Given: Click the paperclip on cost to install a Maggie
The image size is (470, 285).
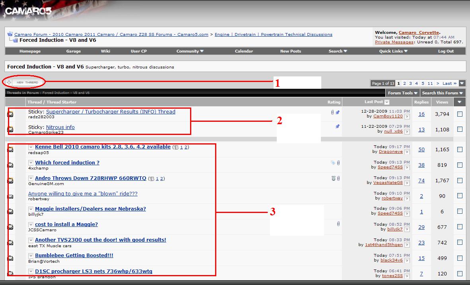Looking at the screenshot, I should click(338, 224).
